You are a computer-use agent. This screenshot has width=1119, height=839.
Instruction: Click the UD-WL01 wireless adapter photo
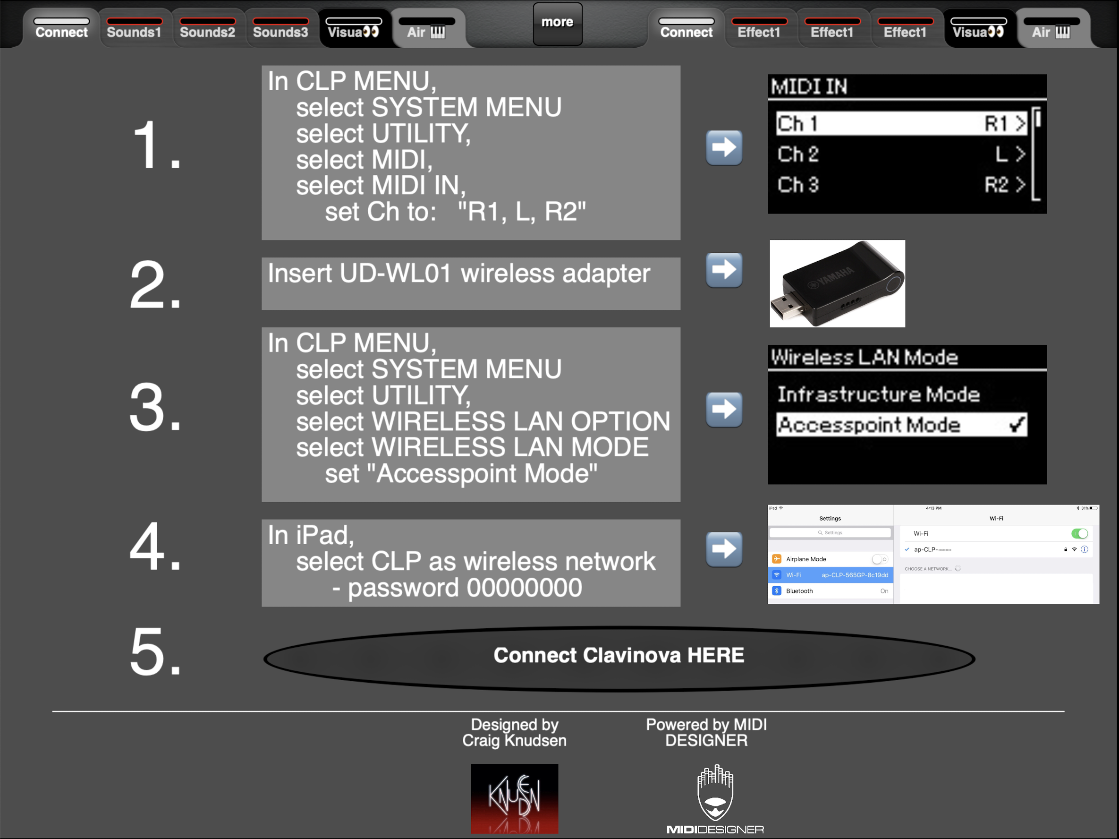(837, 283)
